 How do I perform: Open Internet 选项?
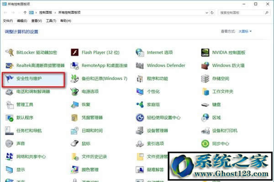click(x=159, y=52)
